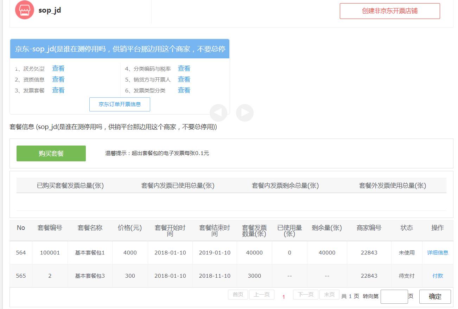Screen dimensions: 458x309
Task: Click the sop_jd store avatar icon
Action: pos(25,10)
